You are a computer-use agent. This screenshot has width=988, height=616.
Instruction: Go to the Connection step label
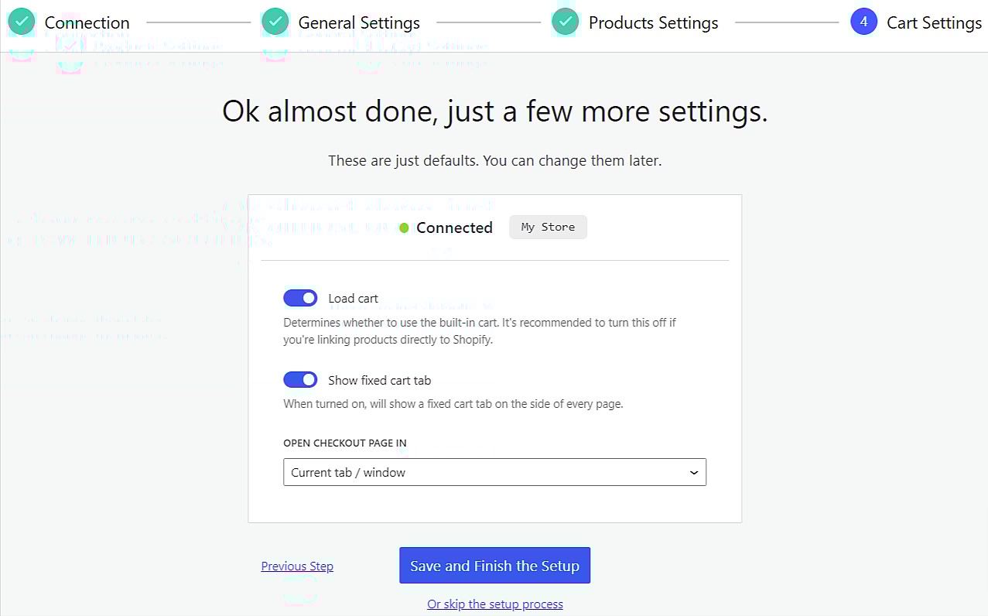tap(87, 23)
